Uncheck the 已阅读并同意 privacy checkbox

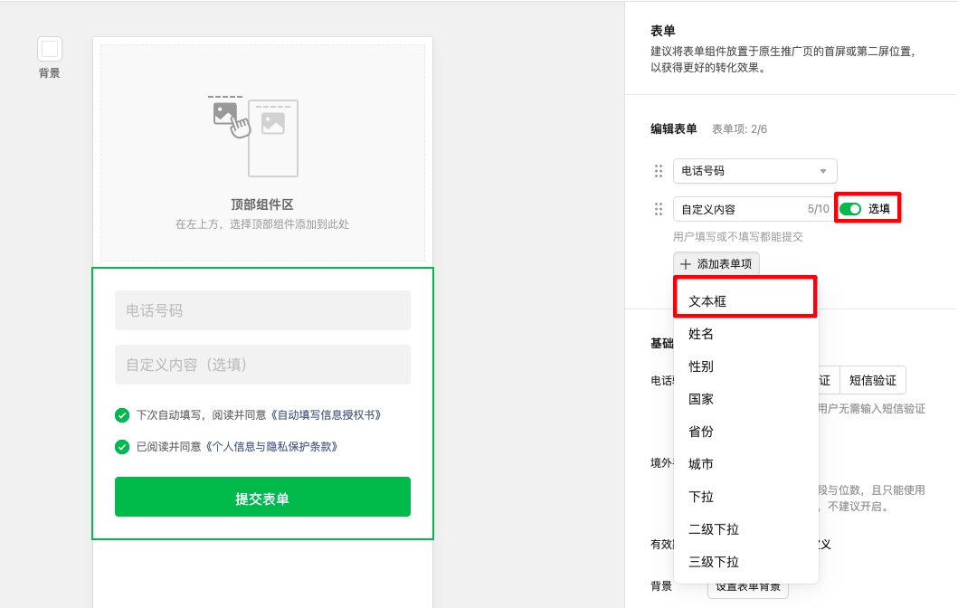[122, 447]
